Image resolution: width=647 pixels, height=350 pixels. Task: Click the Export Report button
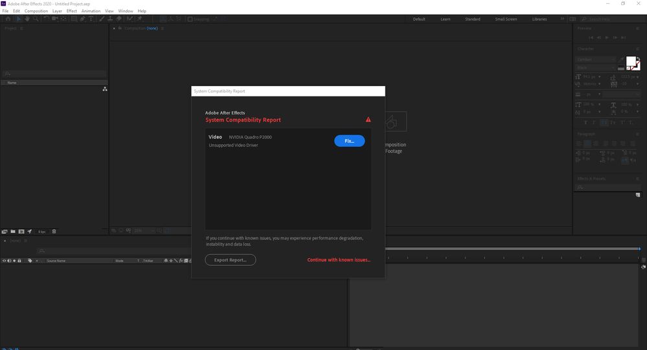coord(231,259)
